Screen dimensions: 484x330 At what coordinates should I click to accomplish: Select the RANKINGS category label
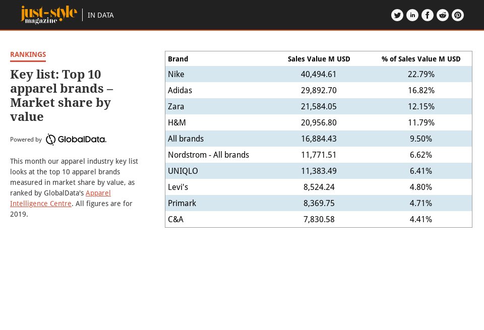tap(28, 54)
